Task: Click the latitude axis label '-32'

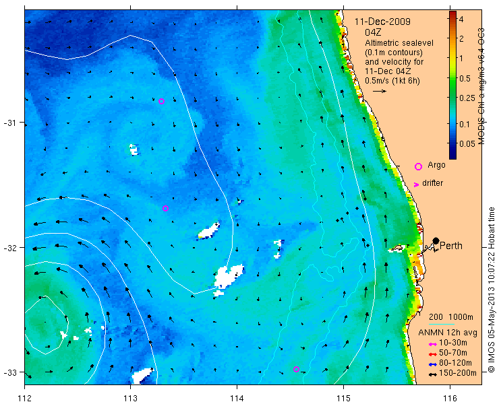Action: pos(9,247)
